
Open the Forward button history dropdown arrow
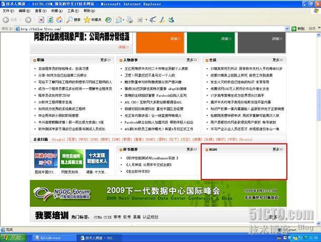pos(34,20)
